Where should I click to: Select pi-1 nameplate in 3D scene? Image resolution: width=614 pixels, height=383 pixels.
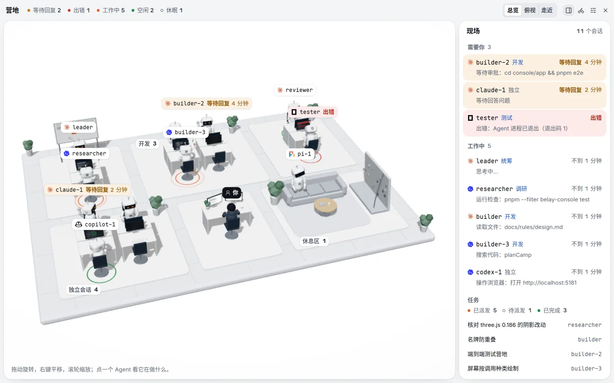pyautogui.click(x=300, y=154)
